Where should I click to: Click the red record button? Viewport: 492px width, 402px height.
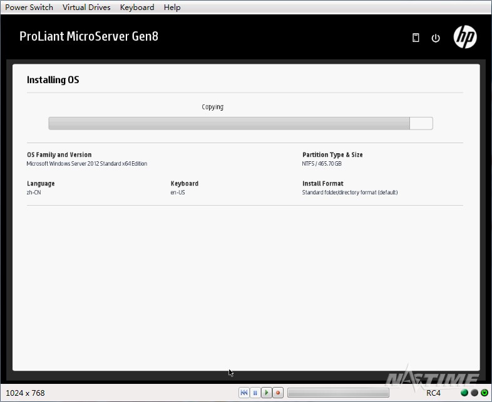pos(278,392)
